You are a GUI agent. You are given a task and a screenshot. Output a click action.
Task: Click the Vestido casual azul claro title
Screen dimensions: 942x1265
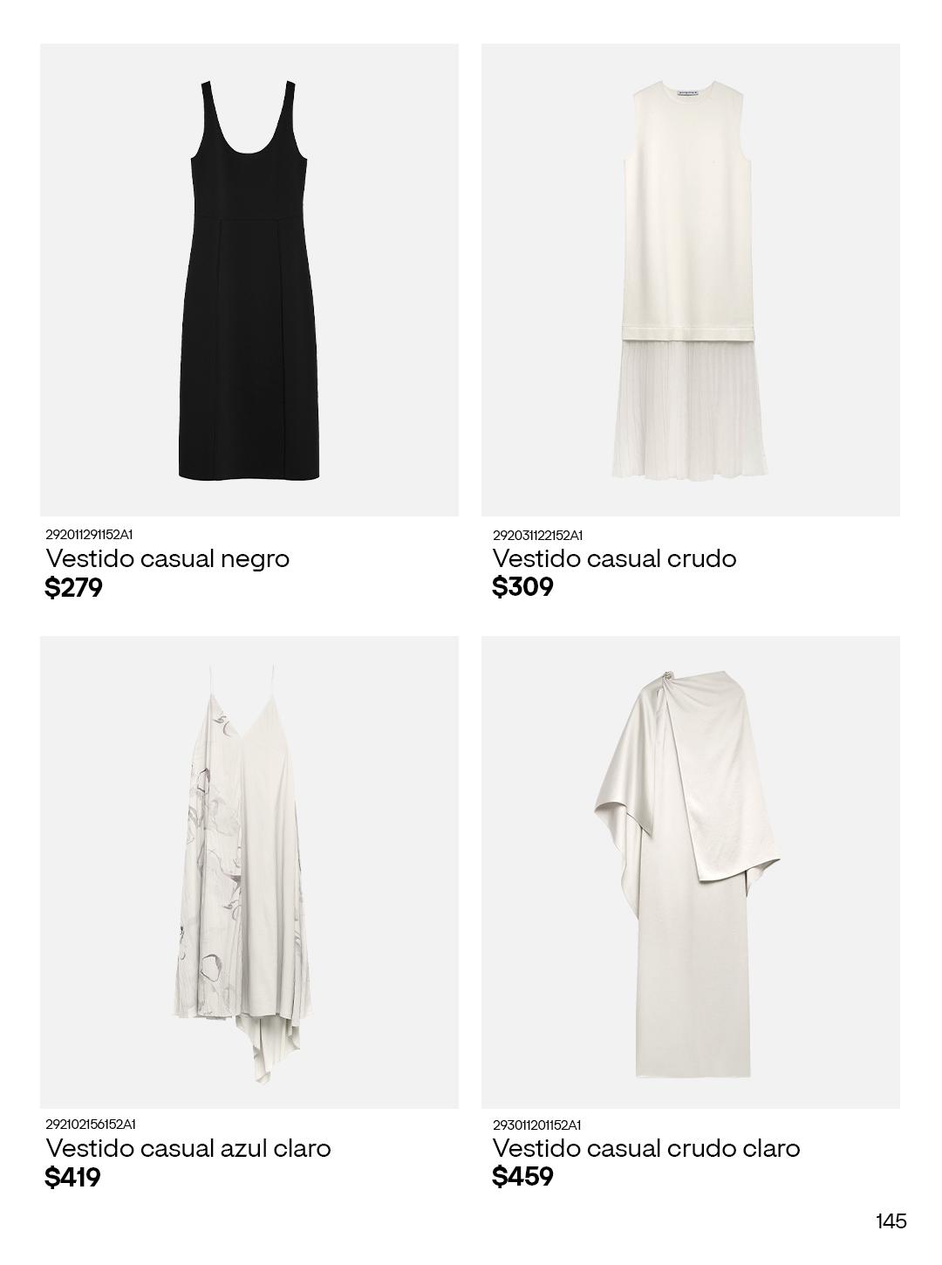coord(188,1148)
